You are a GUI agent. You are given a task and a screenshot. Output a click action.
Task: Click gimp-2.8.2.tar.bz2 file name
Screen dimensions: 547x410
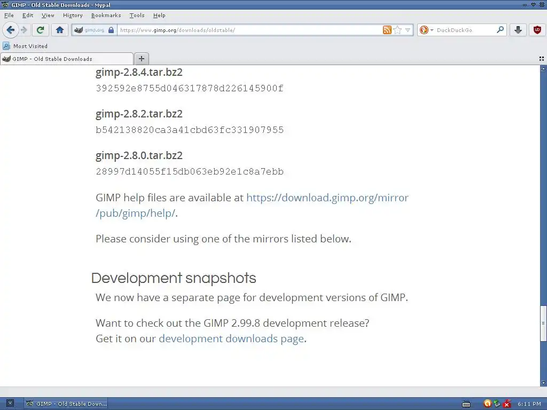[139, 114]
